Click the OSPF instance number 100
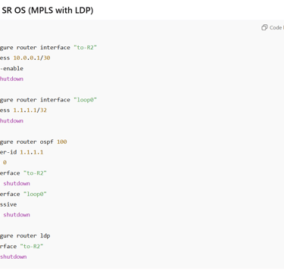The width and height of the screenshot is (284, 277). [x=62, y=142]
